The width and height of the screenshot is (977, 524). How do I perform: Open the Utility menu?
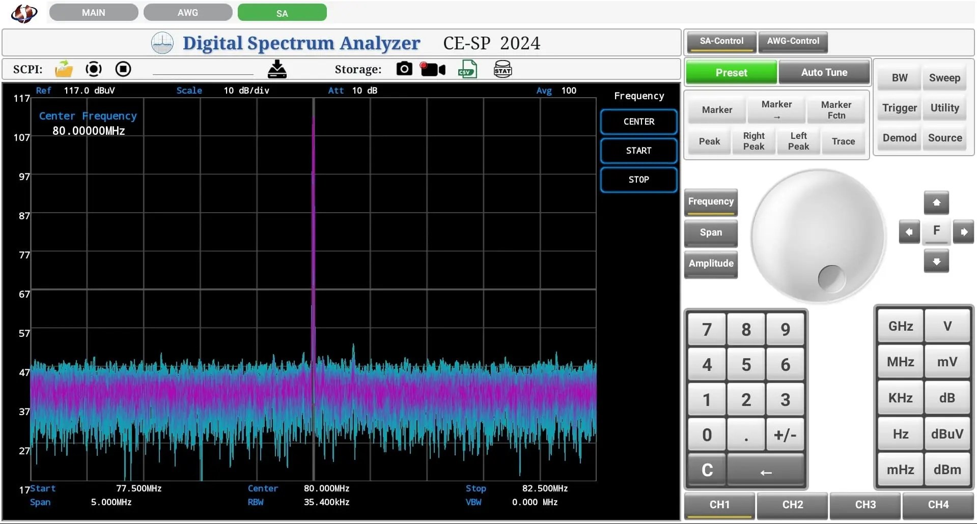tap(944, 108)
